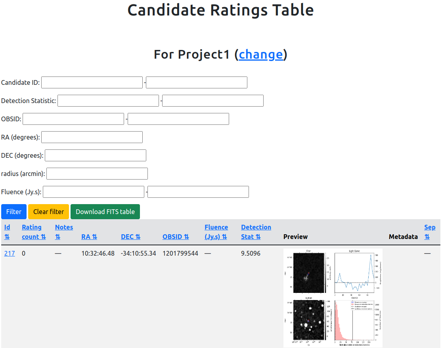Sort table by Notes column
The image size is (442, 348).
(64, 232)
